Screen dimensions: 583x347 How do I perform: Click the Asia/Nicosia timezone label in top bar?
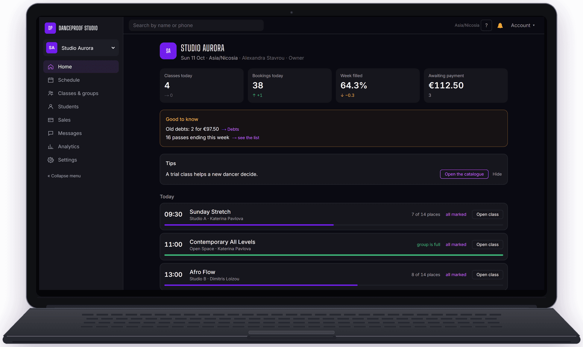(x=467, y=26)
